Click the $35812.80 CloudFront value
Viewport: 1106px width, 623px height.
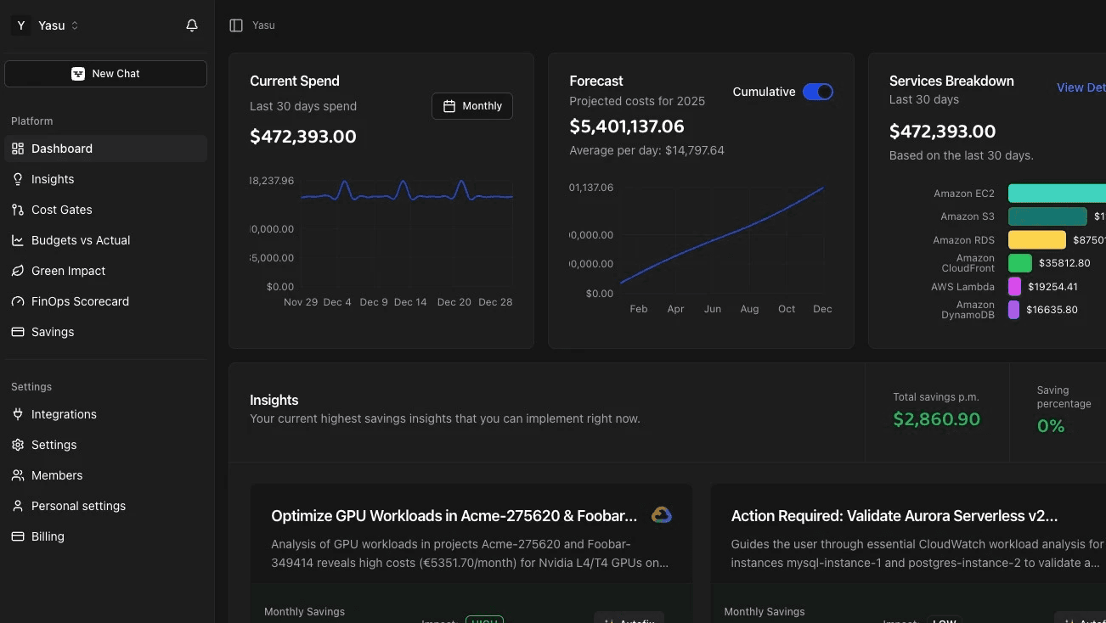[x=1064, y=263]
